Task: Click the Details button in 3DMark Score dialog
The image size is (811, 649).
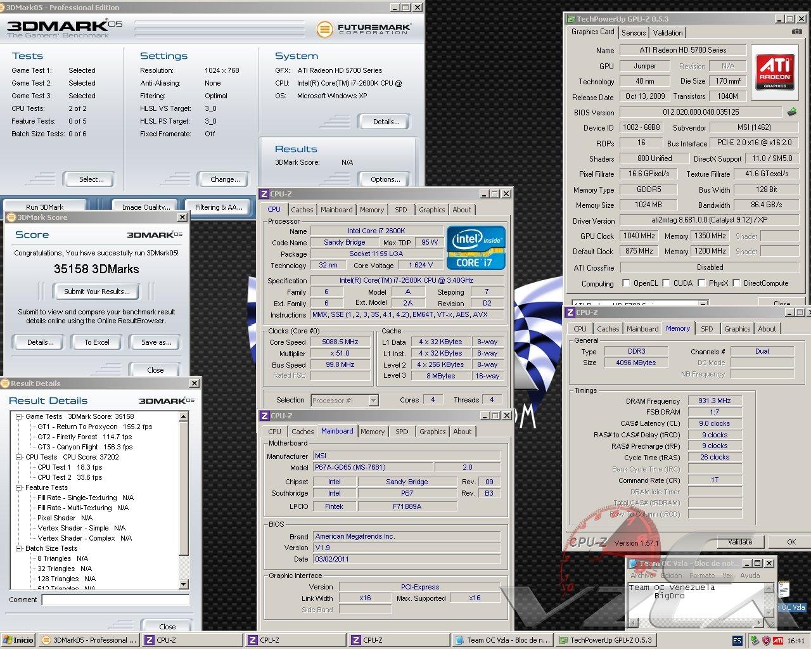Action: click(40, 342)
